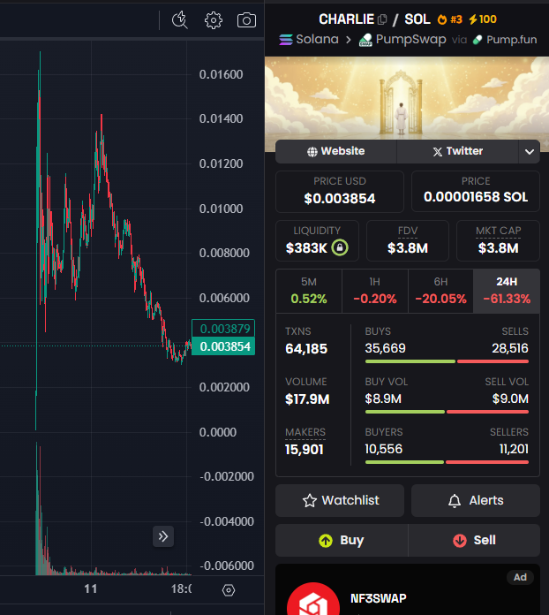Click the SELL VOL value $9.0M

point(510,399)
